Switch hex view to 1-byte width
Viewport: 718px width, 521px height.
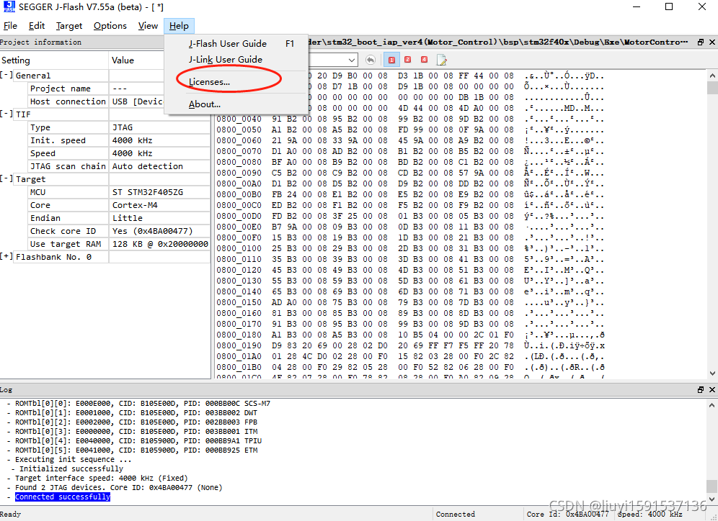(391, 60)
